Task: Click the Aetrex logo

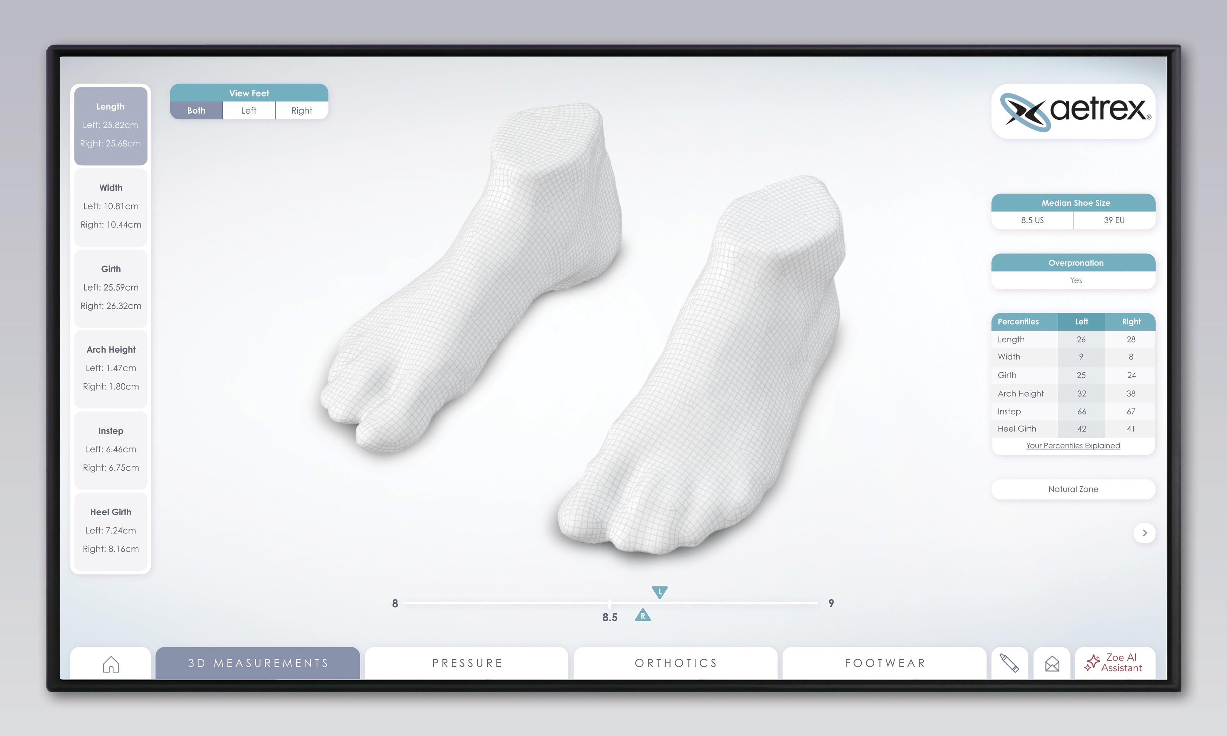Action: point(1073,111)
